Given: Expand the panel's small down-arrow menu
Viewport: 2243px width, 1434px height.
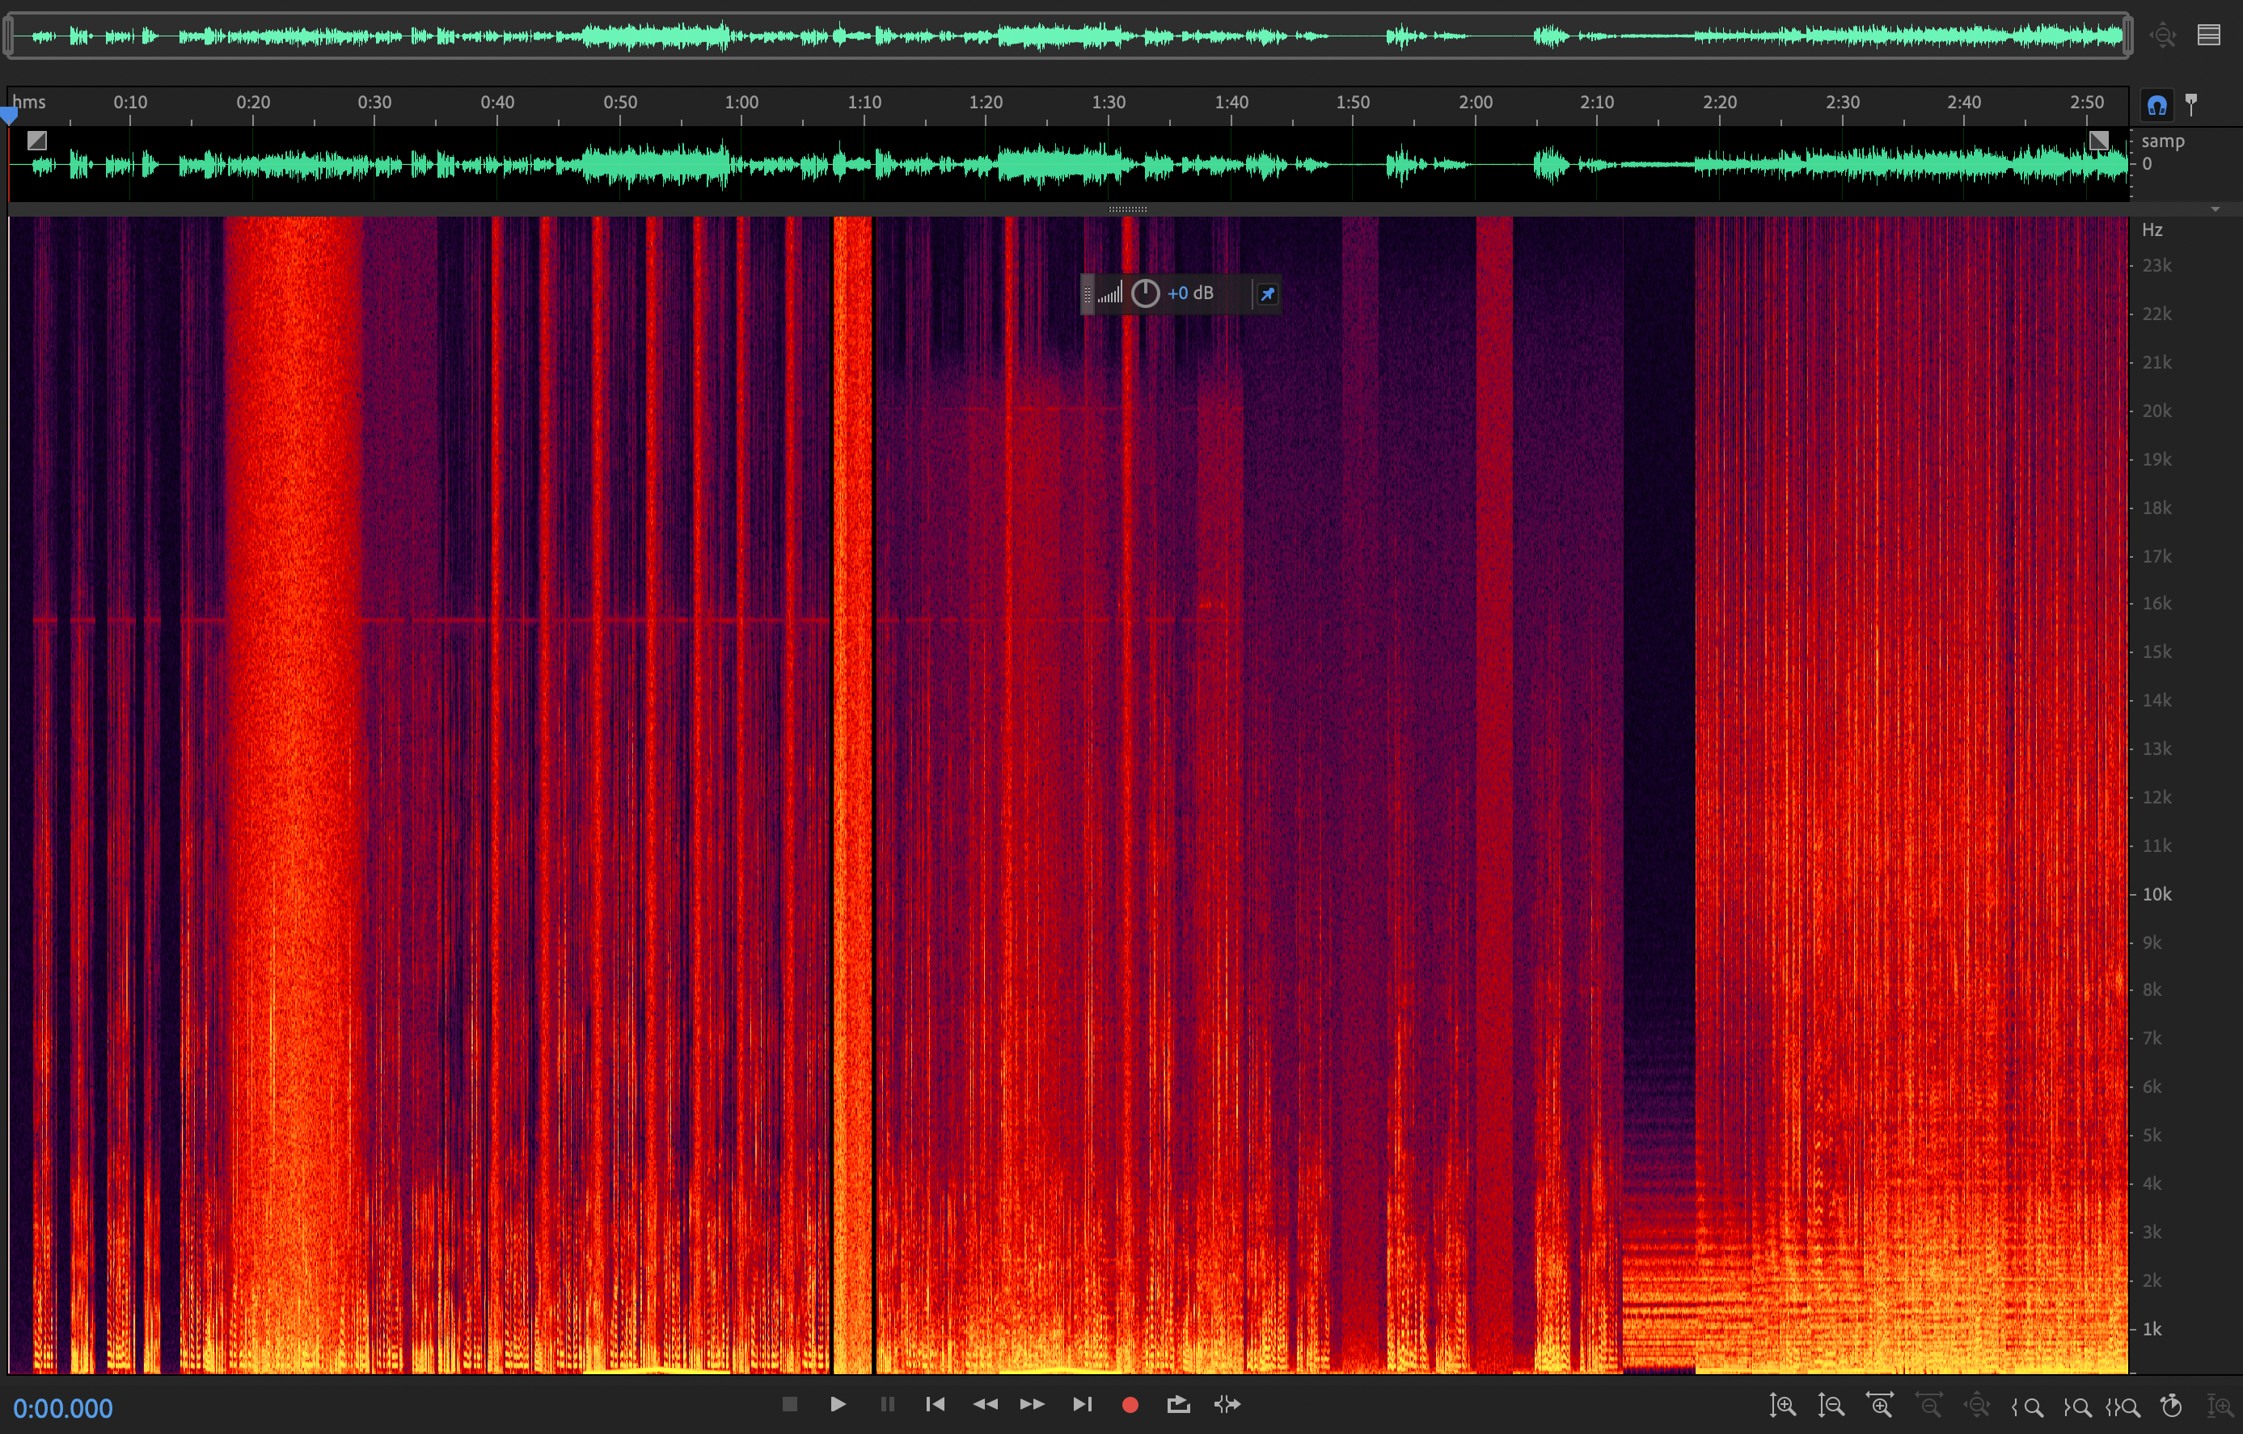Looking at the screenshot, I should pos(2215,209).
